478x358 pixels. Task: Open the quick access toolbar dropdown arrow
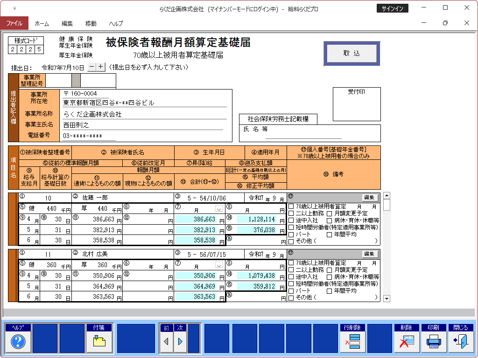(x=14, y=8)
